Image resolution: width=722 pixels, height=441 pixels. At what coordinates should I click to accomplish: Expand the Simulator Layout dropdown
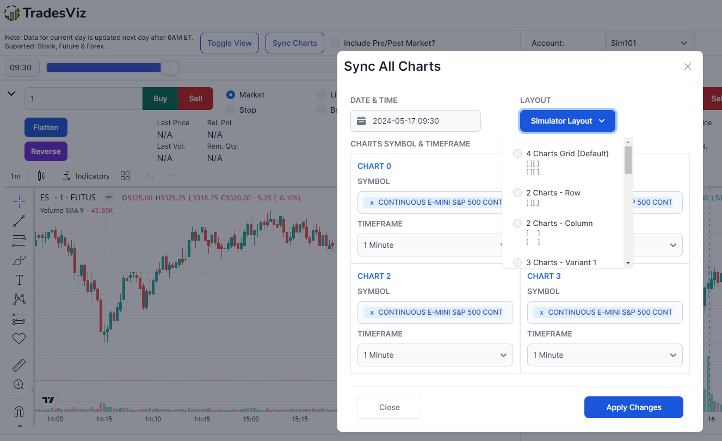567,121
